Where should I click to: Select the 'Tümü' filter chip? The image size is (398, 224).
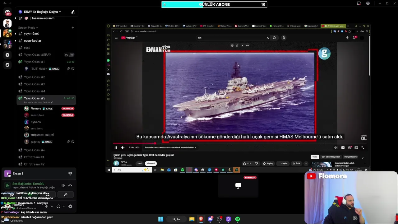click(315, 157)
